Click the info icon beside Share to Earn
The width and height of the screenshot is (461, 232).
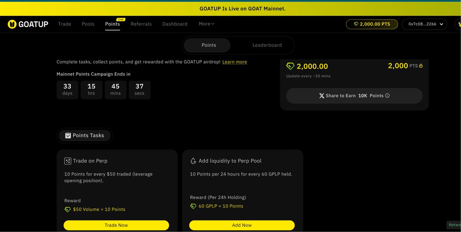tap(387, 96)
